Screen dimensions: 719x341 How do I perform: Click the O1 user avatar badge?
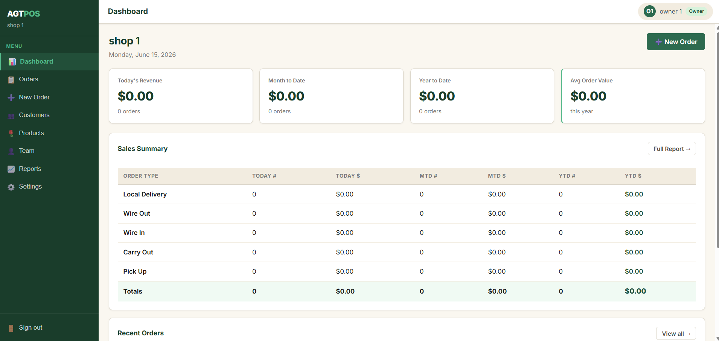650,11
